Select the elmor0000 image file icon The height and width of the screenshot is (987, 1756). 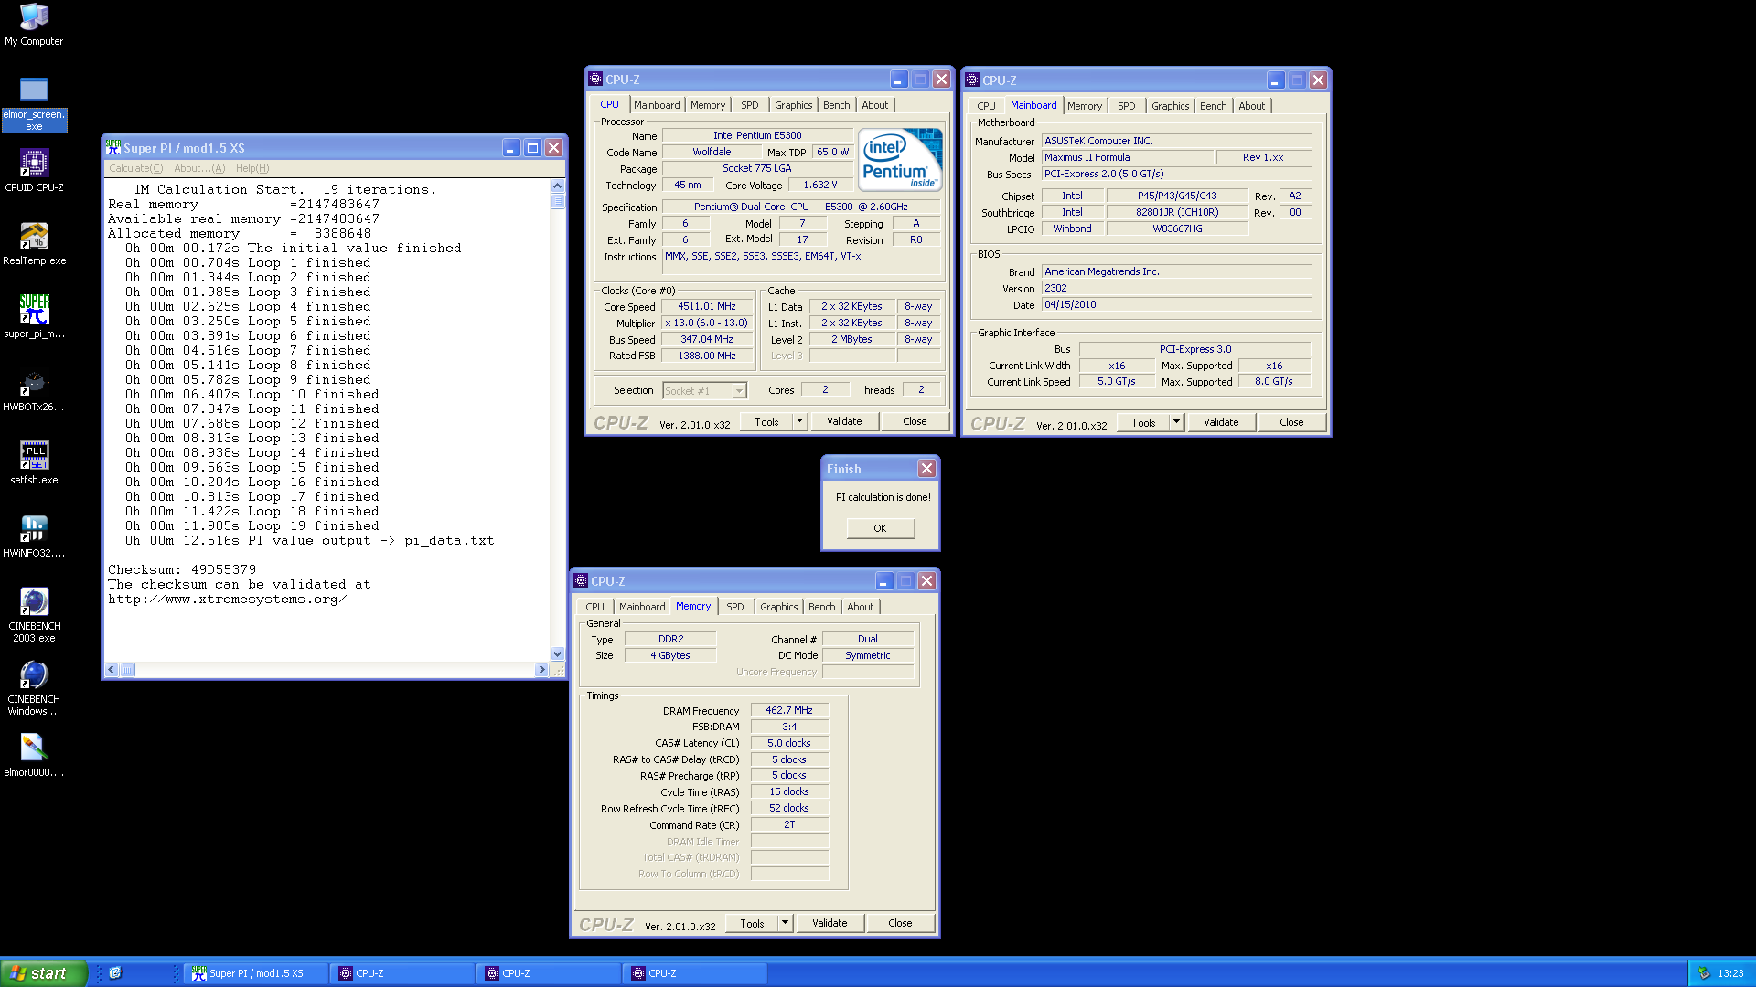[34, 756]
